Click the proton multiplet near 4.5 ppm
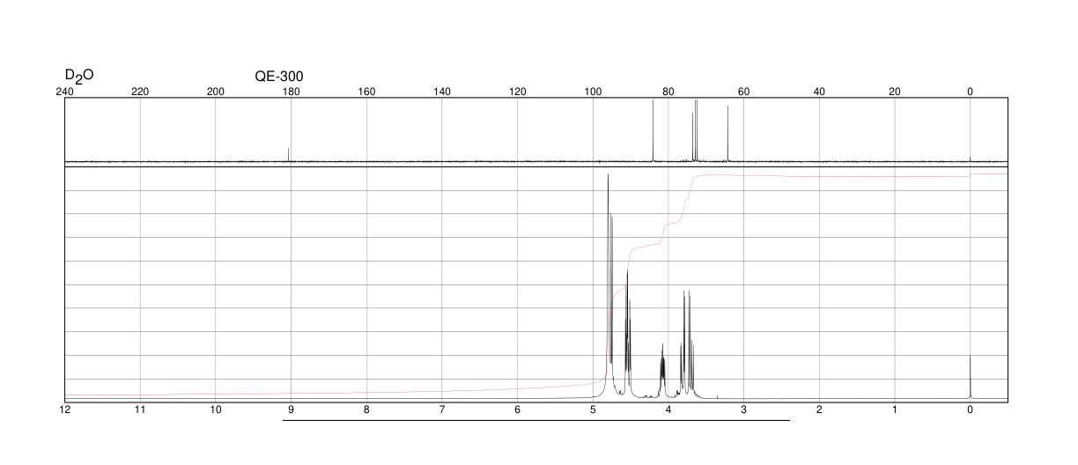 628,335
